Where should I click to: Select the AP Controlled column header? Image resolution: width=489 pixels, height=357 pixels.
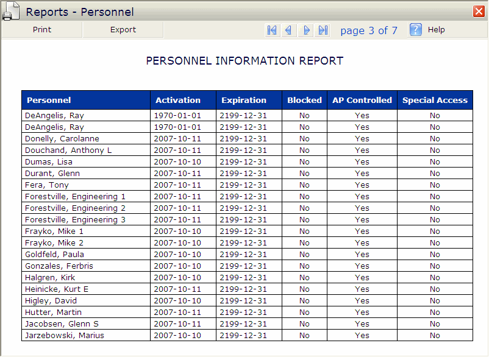pos(362,100)
